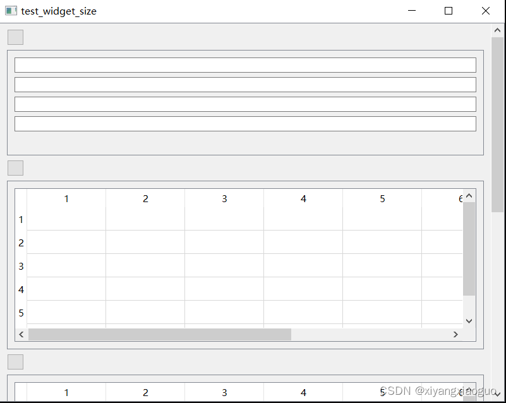
Task: Select column header 3 in first table
Action: (x=224, y=198)
